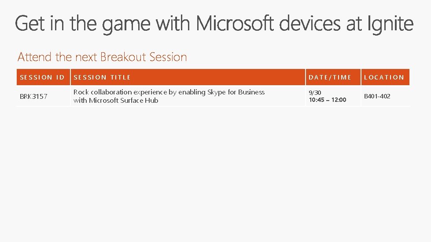Click the 9/30 date text
Image resolution: width=431 pixels, height=242 pixels.
[x=315, y=93]
